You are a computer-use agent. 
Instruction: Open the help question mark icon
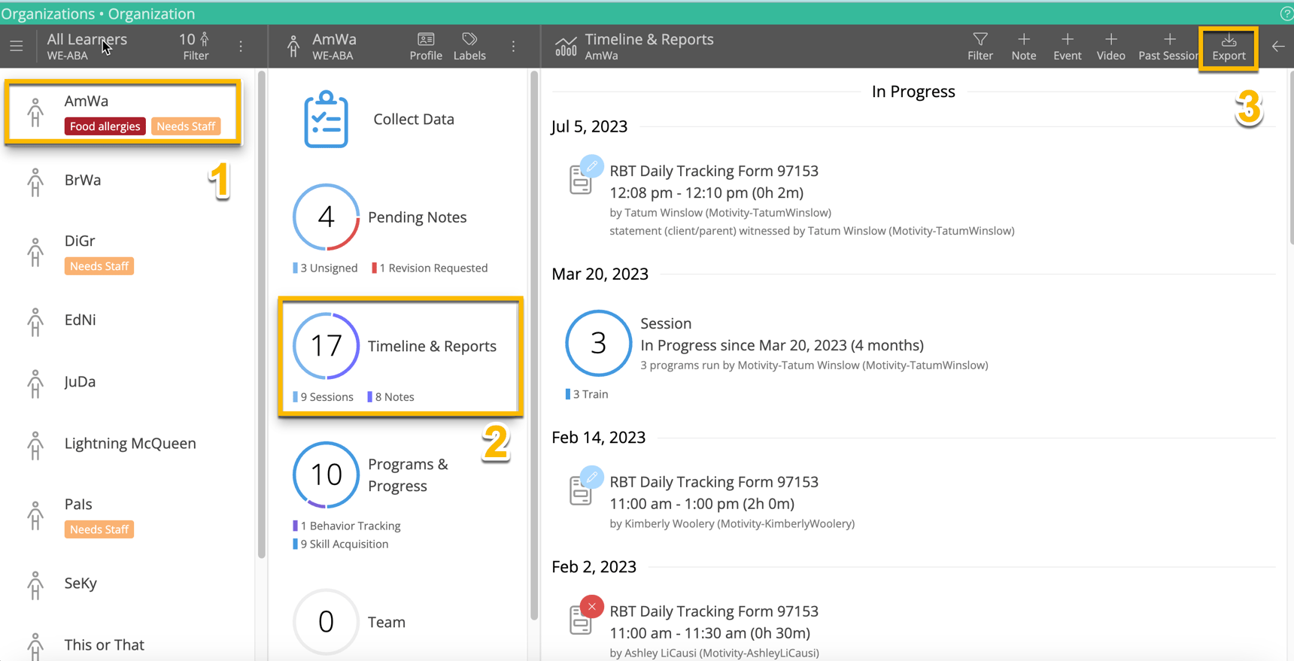click(x=1286, y=14)
